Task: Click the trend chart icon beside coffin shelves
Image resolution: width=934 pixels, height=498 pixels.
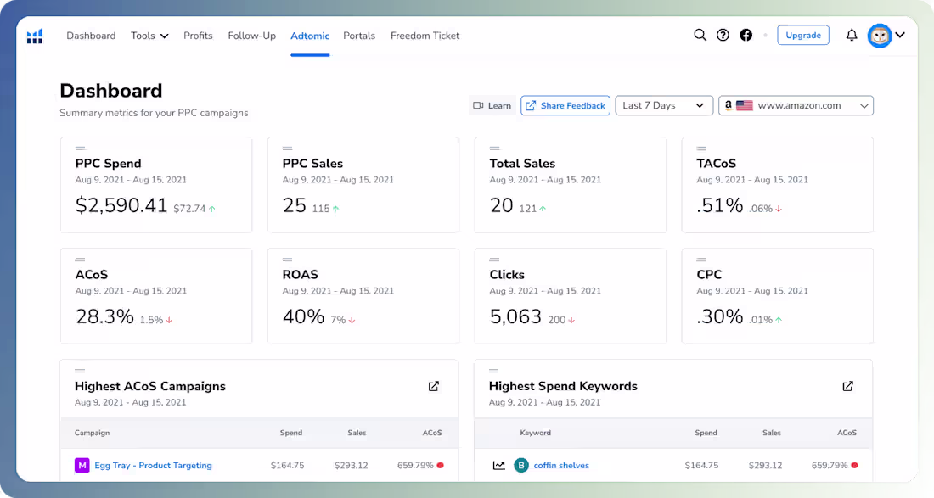Action: pos(499,465)
